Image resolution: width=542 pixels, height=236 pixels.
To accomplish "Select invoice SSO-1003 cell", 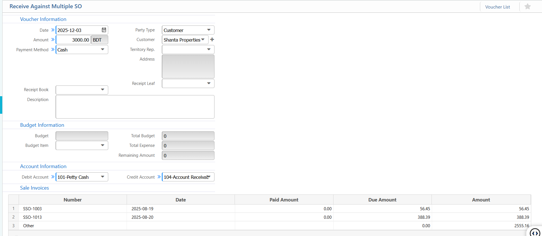I will 73,209.
